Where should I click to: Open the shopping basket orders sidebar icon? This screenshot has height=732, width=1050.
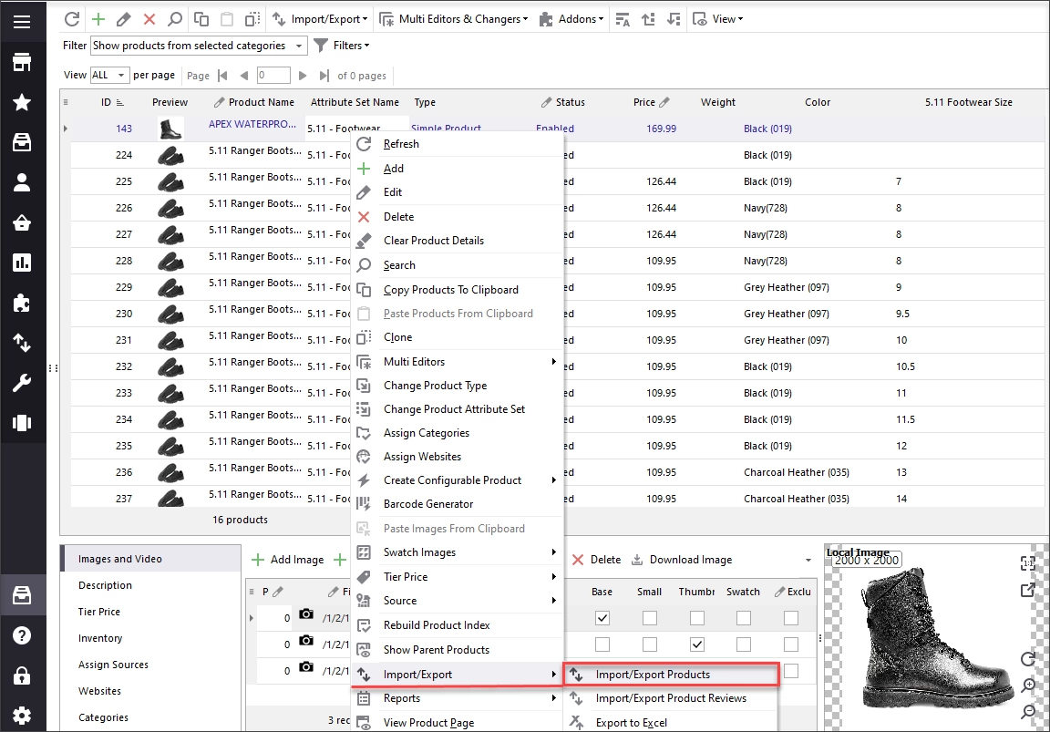22,222
